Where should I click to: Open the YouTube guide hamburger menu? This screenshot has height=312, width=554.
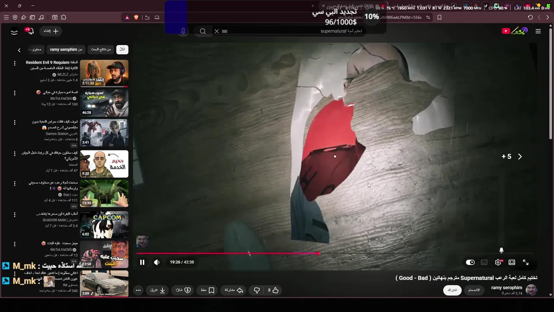538,31
